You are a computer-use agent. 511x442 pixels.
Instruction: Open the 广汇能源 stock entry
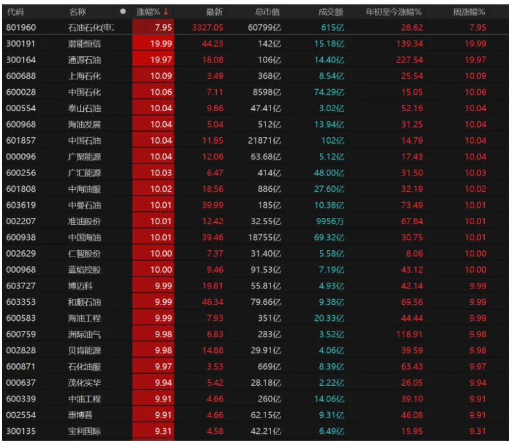pyautogui.click(x=84, y=172)
